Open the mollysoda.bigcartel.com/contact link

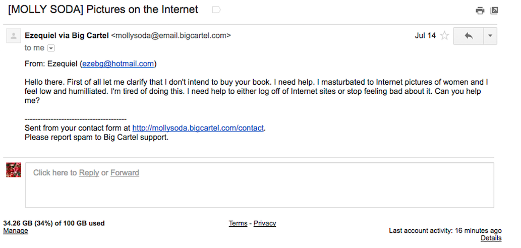pos(198,128)
